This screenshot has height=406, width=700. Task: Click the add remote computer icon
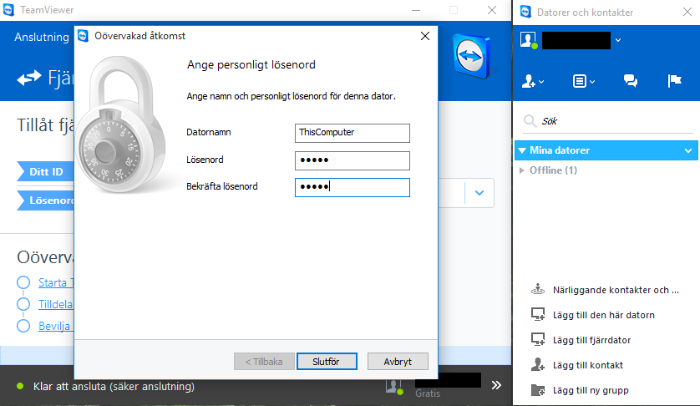537,339
